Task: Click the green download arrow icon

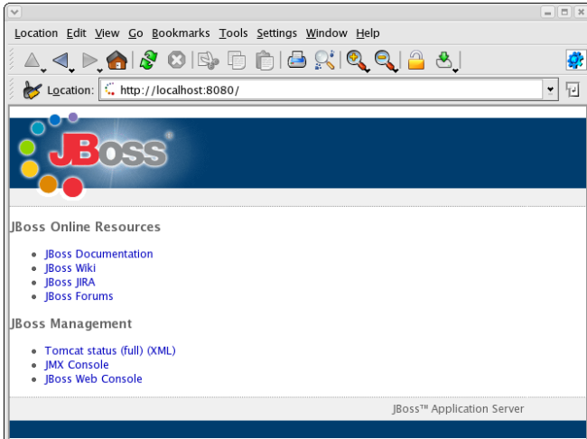Action: (444, 60)
